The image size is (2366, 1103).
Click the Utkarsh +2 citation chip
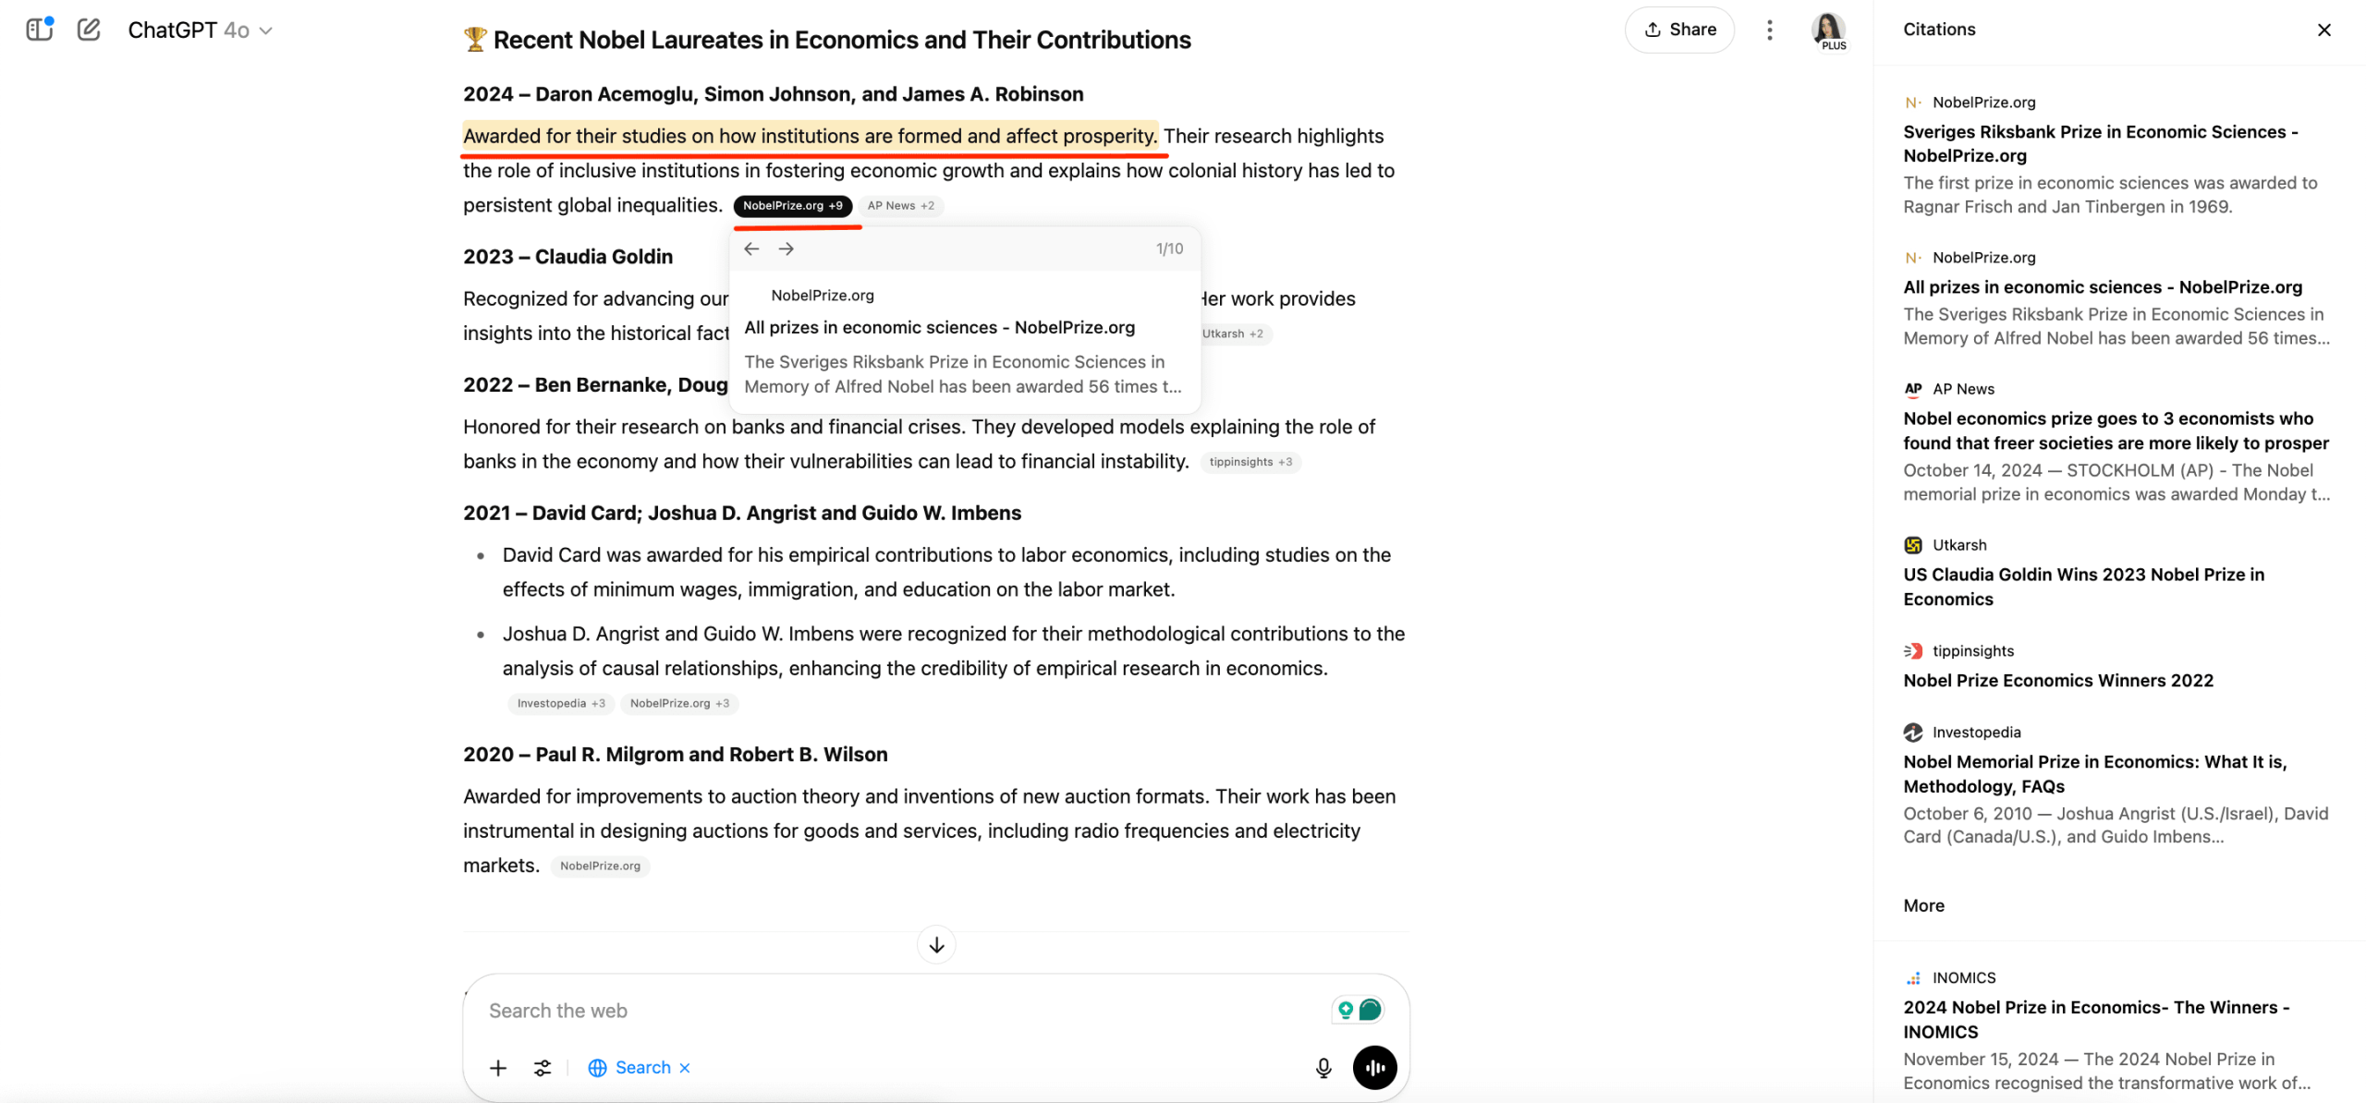[x=1232, y=333]
